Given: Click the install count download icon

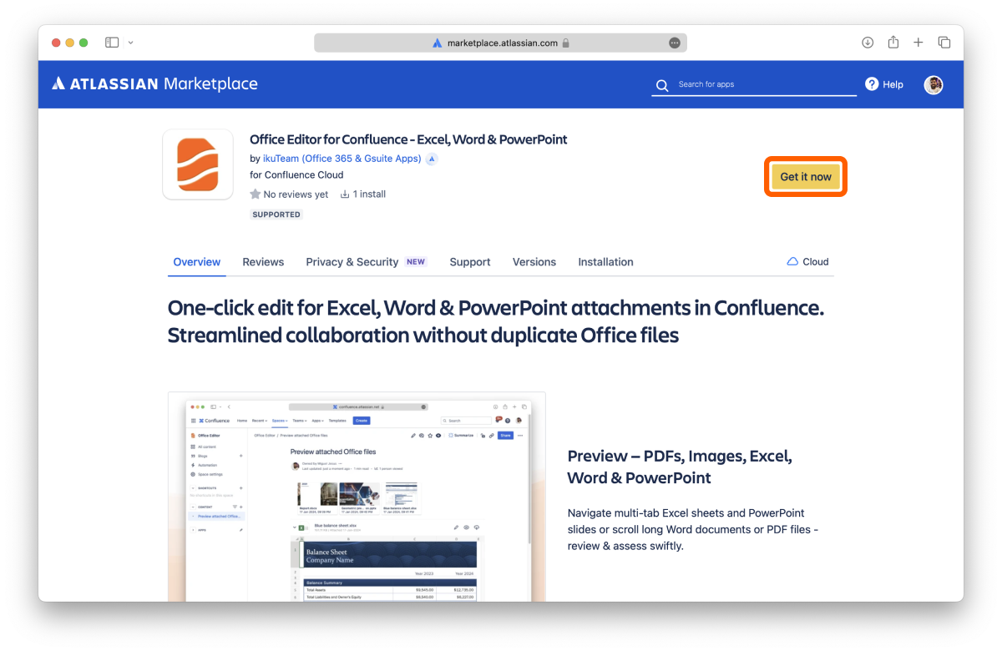Looking at the screenshot, I should point(345,194).
